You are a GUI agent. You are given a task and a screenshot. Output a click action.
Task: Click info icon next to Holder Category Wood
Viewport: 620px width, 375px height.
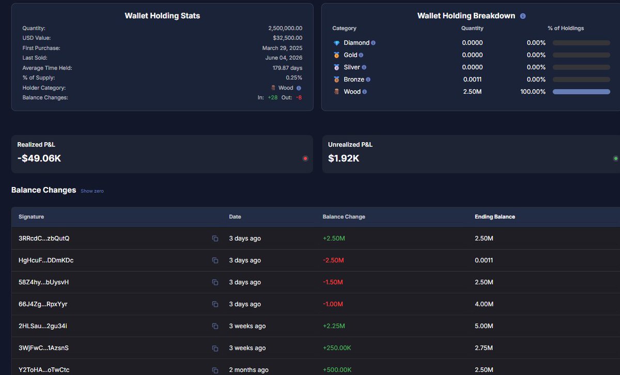(299, 88)
